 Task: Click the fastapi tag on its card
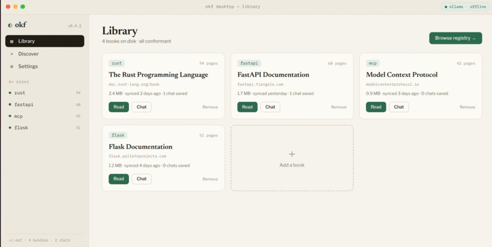[x=249, y=64]
